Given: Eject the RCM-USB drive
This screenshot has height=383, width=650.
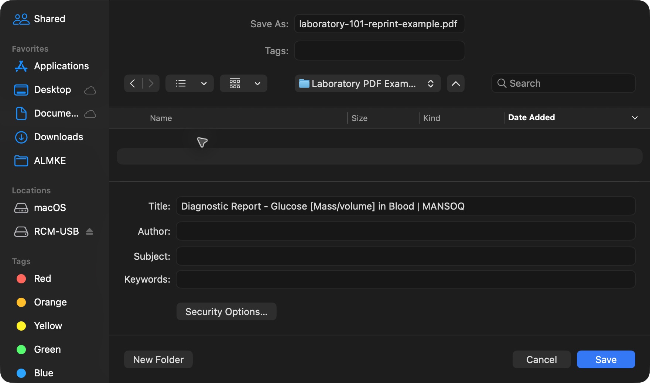Looking at the screenshot, I should (x=89, y=231).
